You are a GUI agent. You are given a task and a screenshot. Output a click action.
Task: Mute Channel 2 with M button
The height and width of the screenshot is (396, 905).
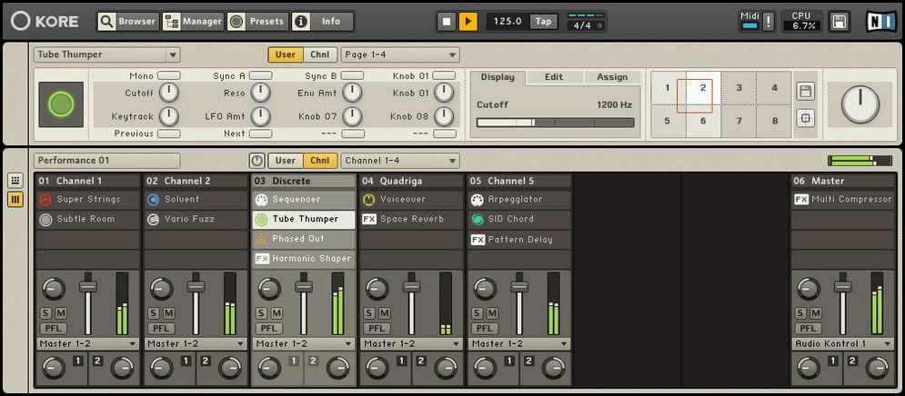coord(168,313)
